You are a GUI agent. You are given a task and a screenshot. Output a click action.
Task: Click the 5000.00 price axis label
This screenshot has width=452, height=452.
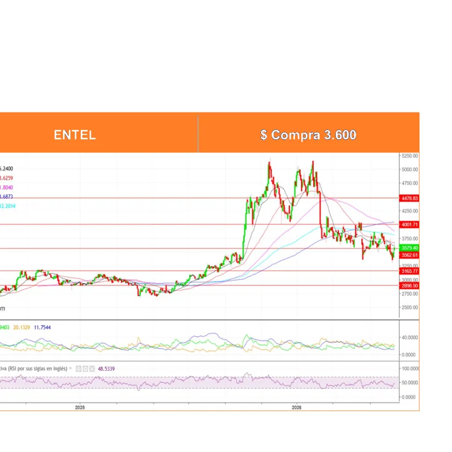(x=409, y=169)
